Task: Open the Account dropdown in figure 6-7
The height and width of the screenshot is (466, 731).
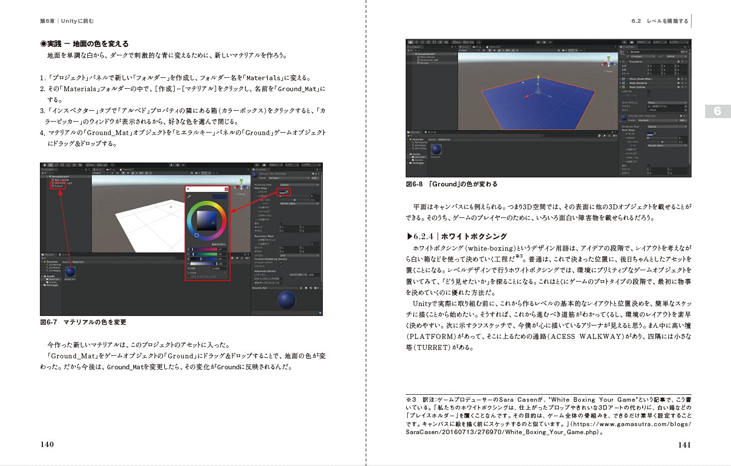Action: (x=276, y=165)
